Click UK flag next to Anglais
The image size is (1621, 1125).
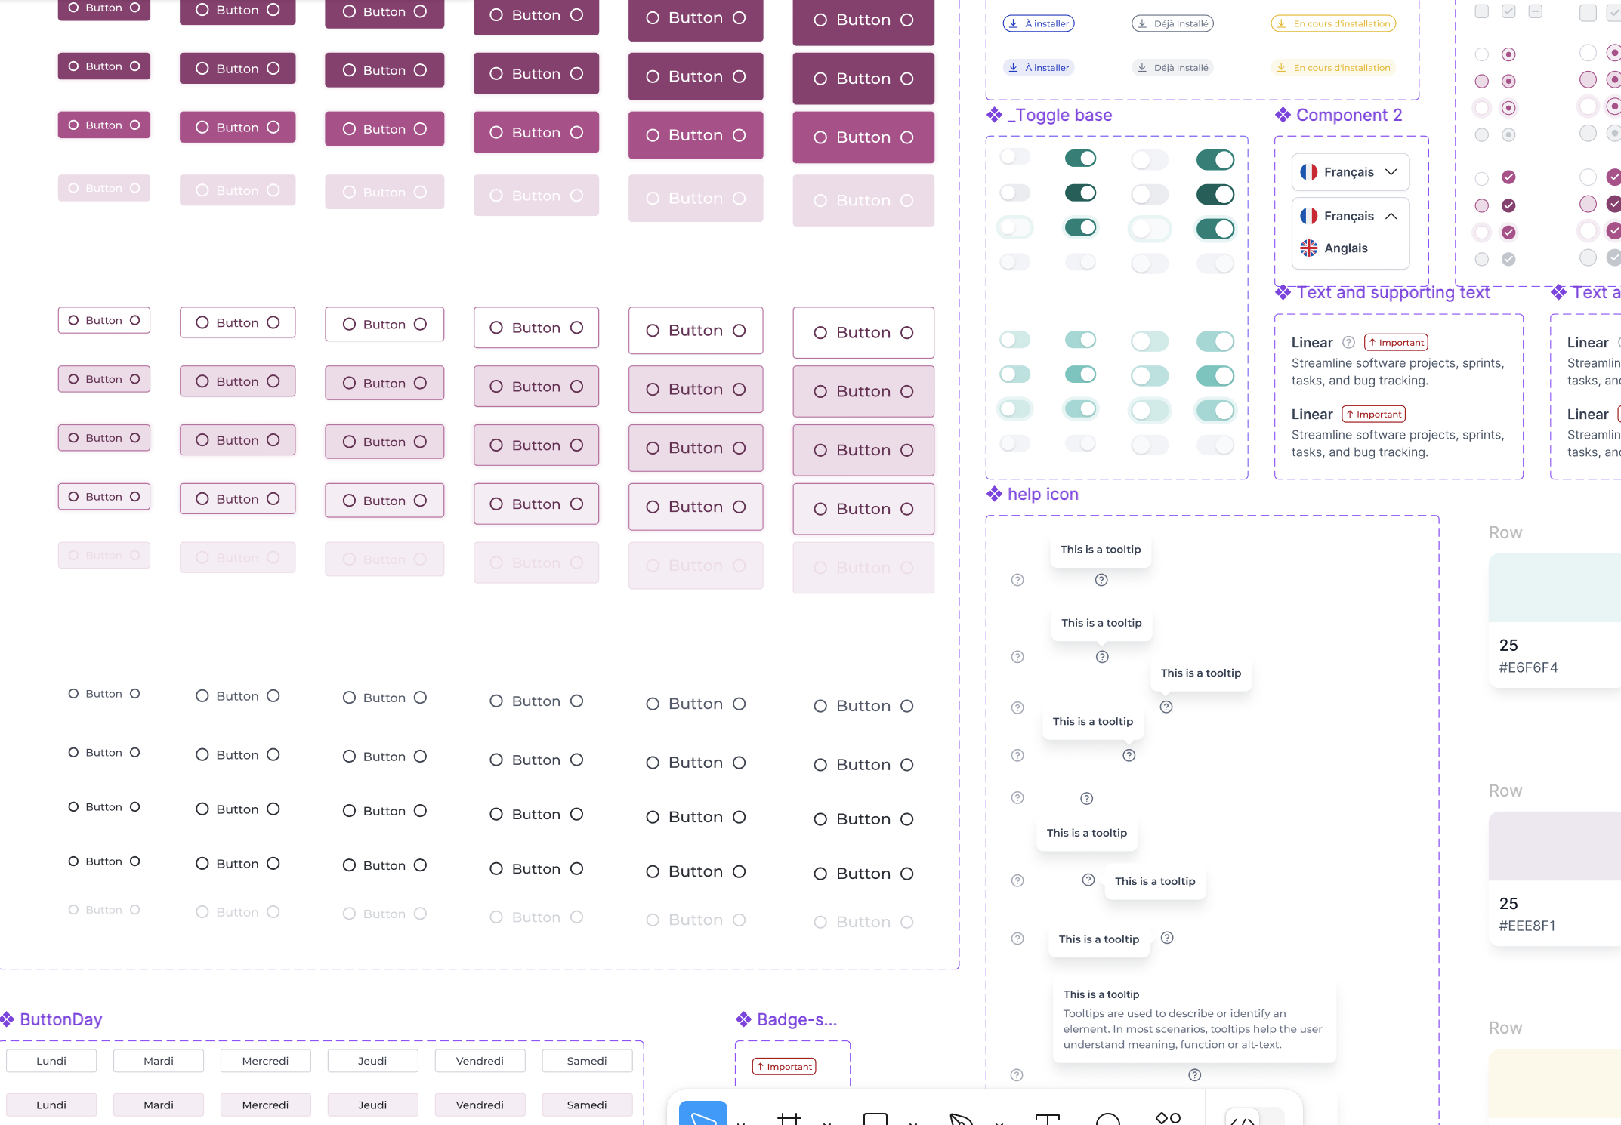click(x=1309, y=248)
